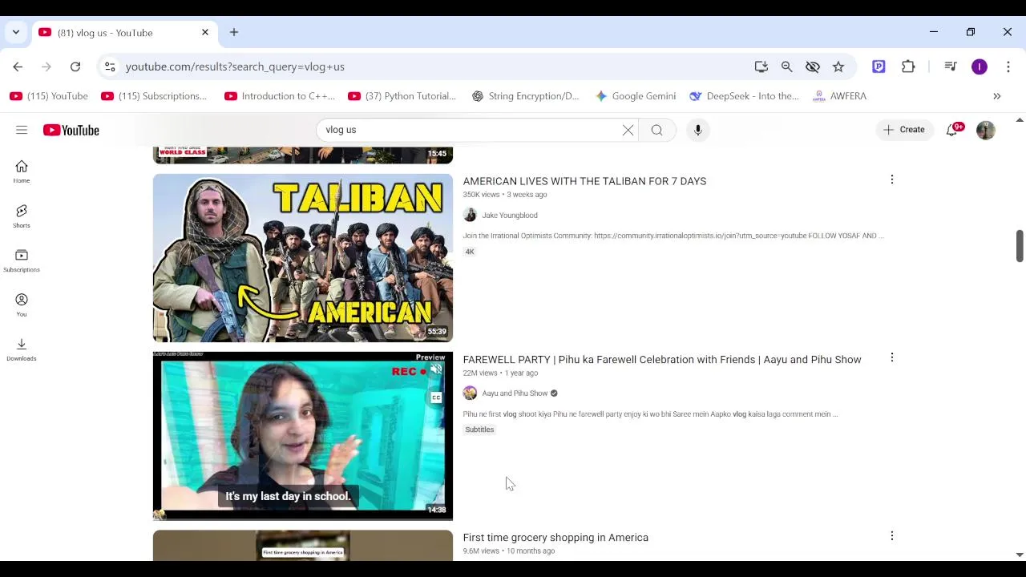Screen dimensions: 1026x577
Task: Open the purple extension icon
Action: coord(879,67)
